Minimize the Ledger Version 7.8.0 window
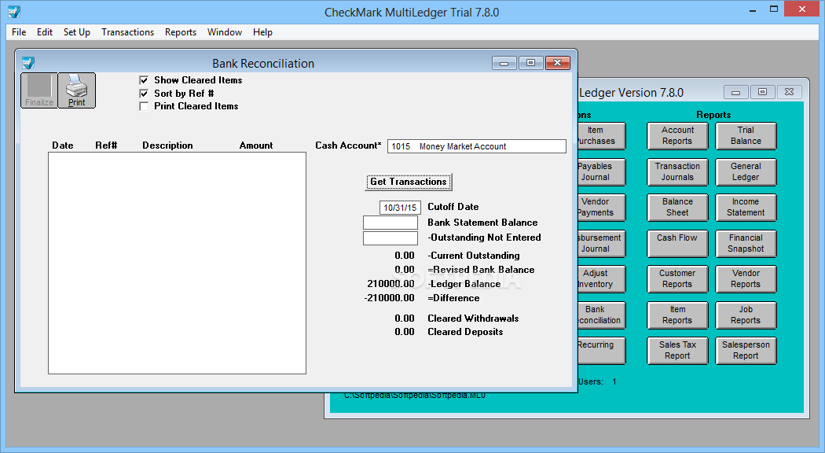The height and width of the screenshot is (453, 825). coord(736,92)
